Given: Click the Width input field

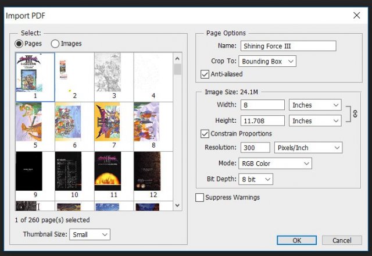Looking at the screenshot, I should point(262,105).
